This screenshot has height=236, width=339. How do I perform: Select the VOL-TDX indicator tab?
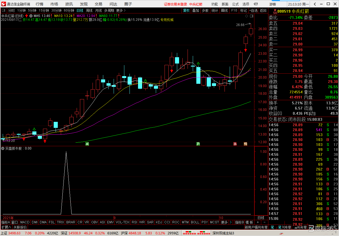click(123, 222)
